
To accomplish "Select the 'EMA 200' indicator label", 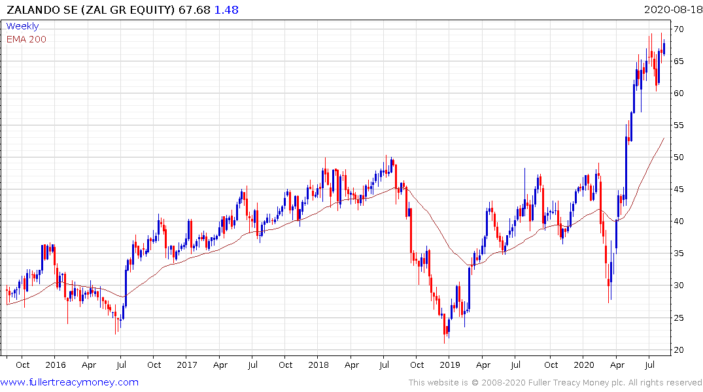I will point(26,39).
